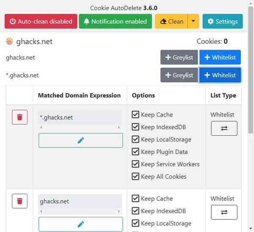Click the ghacks.net cookie favicon

[x=9, y=41]
